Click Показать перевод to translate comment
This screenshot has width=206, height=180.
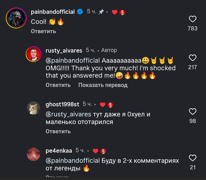coord(103,85)
